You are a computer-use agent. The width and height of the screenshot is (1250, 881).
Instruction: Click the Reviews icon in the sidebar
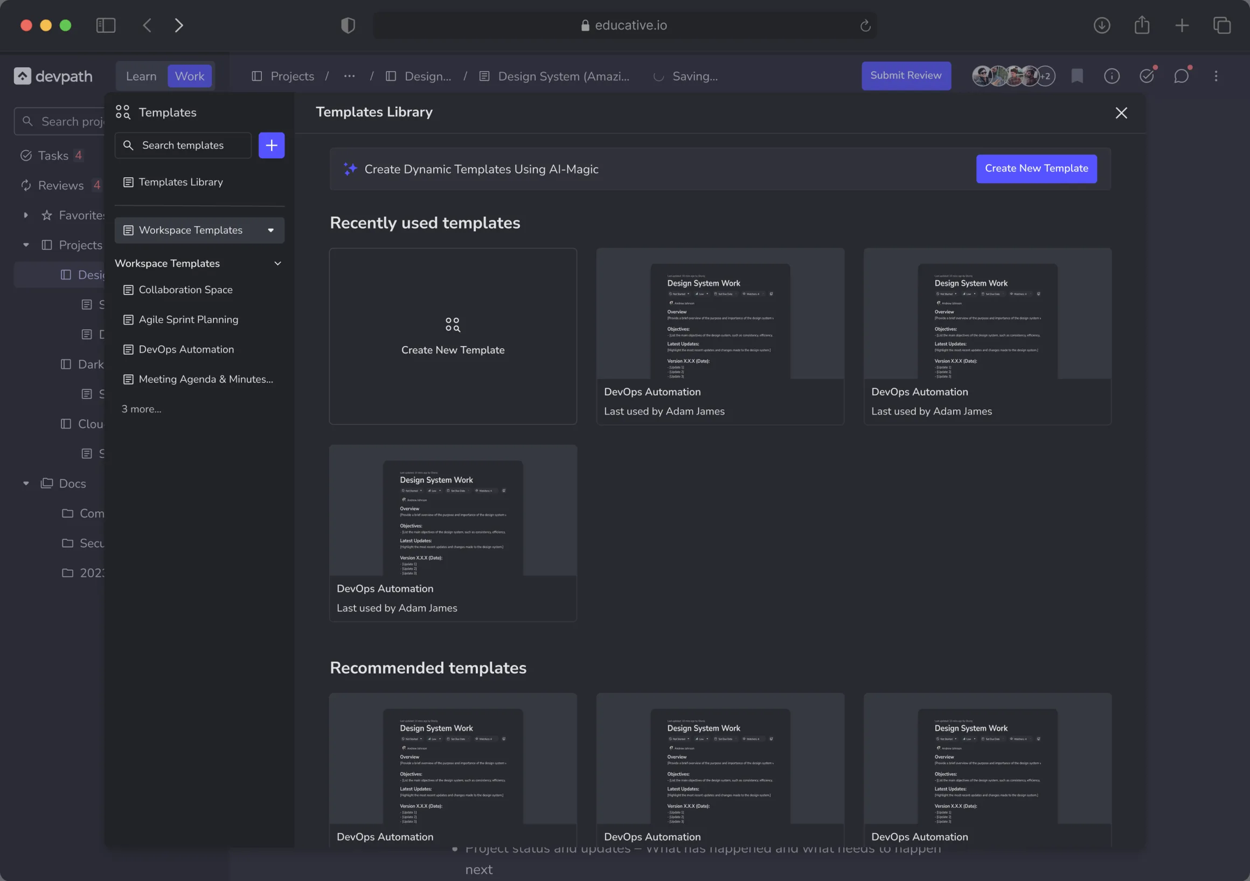[x=25, y=186]
